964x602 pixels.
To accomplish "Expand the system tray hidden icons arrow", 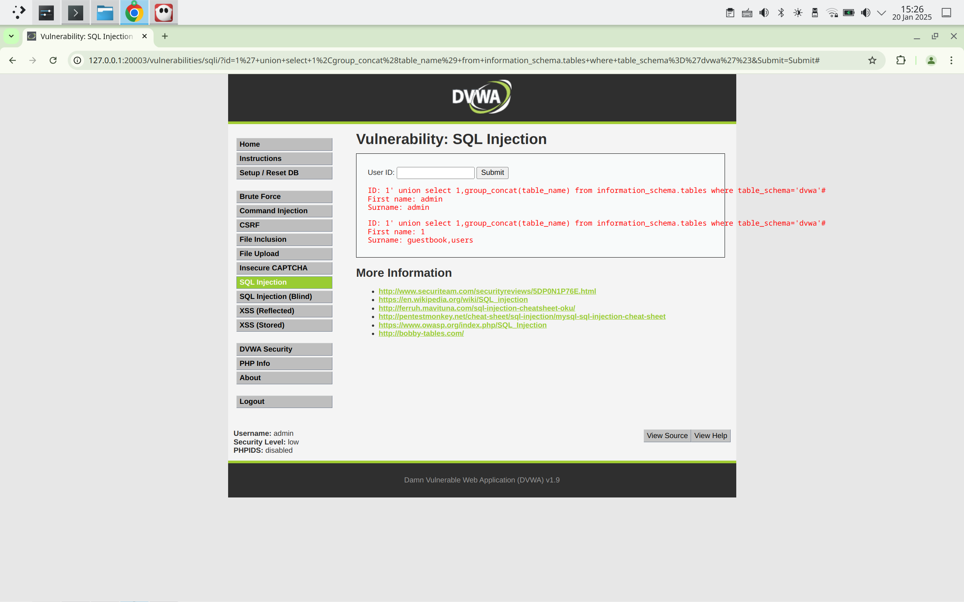I will coord(882,13).
